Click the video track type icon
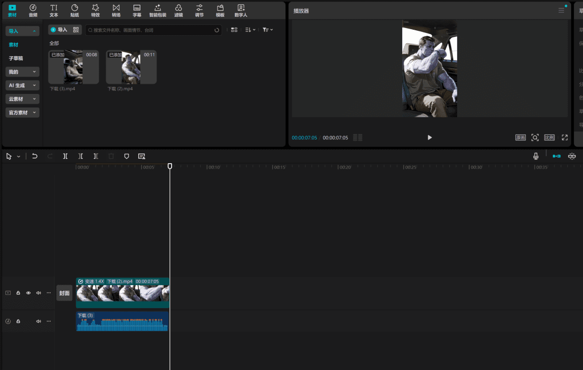This screenshot has height=370, width=583. 8,293
